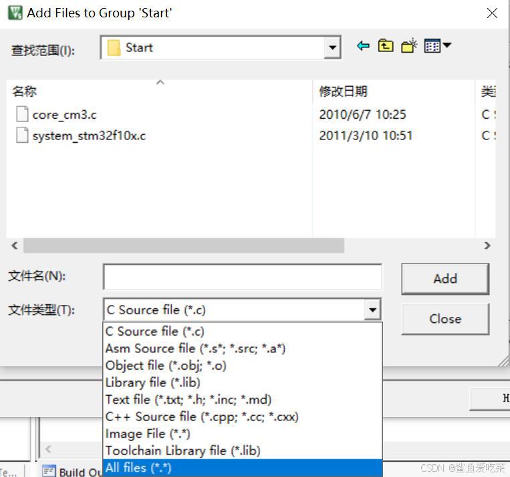This screenshot has height=477, width=510.
Task: Switch to the Build Output tab
Action: click(72, 471)
